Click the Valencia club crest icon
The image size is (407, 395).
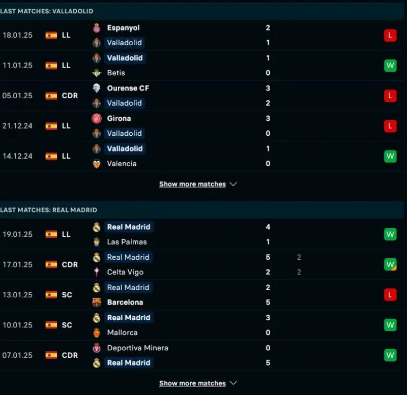(x=97, y=164)
